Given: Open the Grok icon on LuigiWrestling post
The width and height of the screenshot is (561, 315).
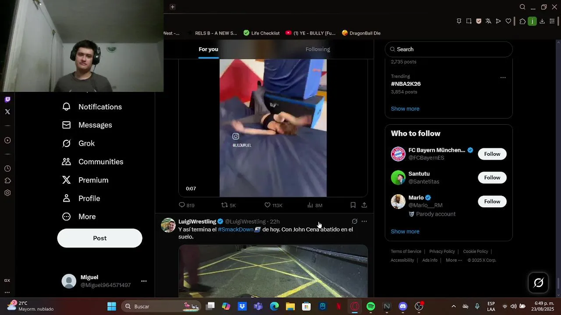Looking at the screenshot, I should (x=355, y=221).
